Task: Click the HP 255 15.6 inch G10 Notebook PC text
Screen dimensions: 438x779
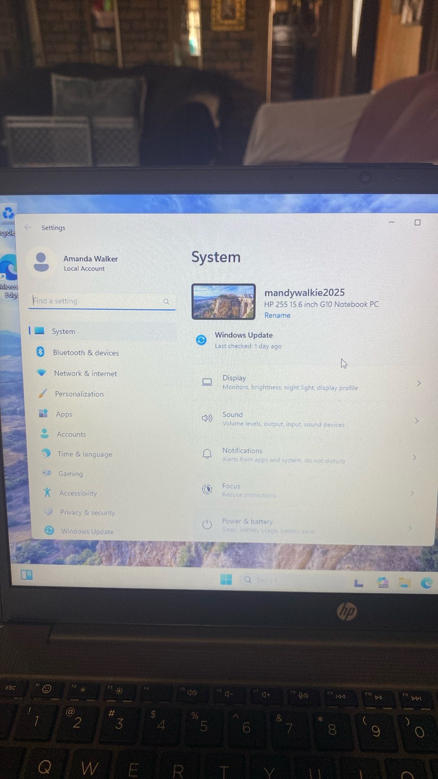Action: click(321, 304)
